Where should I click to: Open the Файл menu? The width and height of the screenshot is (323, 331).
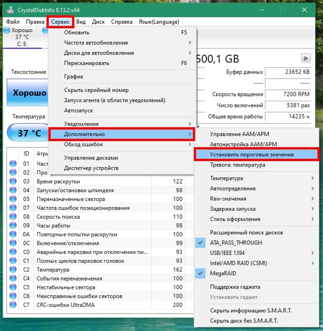(x=13, y=22)
